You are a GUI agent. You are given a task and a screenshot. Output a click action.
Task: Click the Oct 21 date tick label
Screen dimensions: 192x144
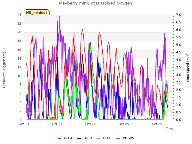90,124
